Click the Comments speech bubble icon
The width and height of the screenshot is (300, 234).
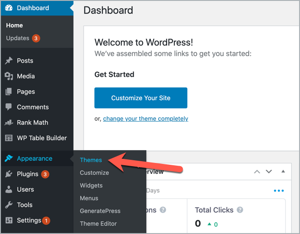tap(9, 107)
